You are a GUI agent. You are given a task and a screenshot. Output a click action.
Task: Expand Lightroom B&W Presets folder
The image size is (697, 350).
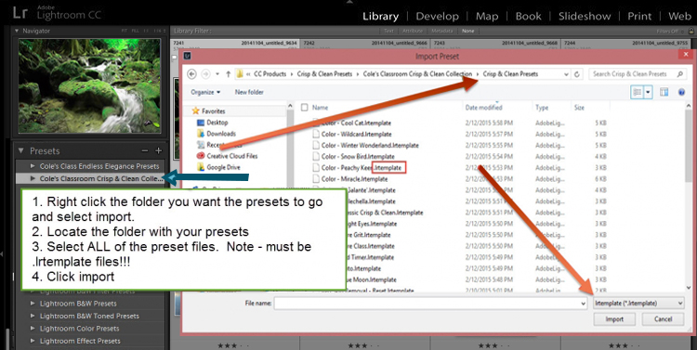(33, 304)
